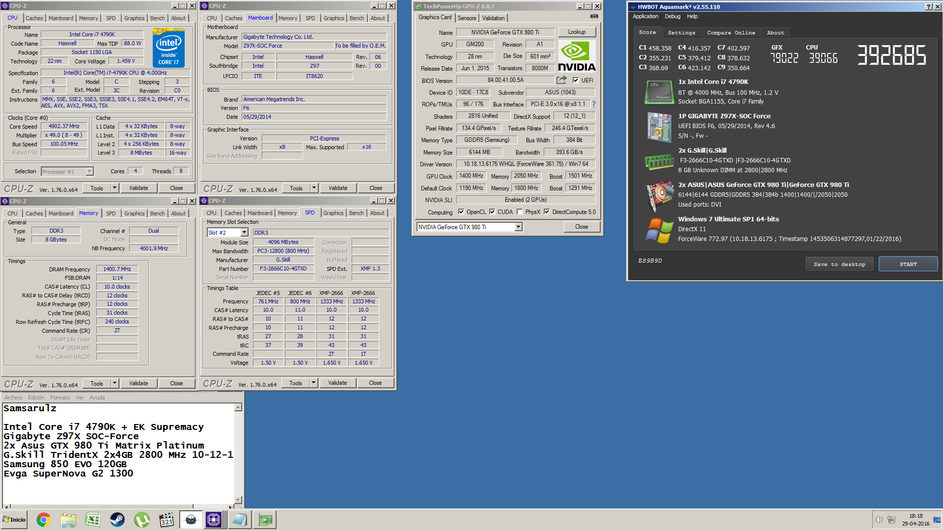Open Bench tab in CPU-Z Memory window
The width and height of the screenshot is (943, 530).
(x=157, y=213)
